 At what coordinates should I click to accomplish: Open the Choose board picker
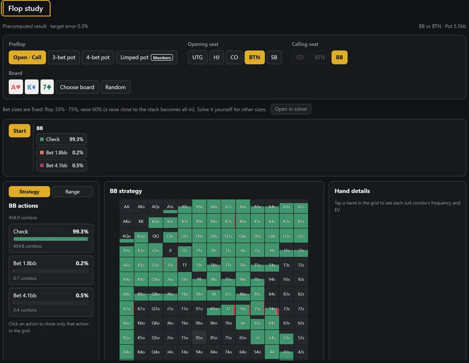(x=77, y=87)
